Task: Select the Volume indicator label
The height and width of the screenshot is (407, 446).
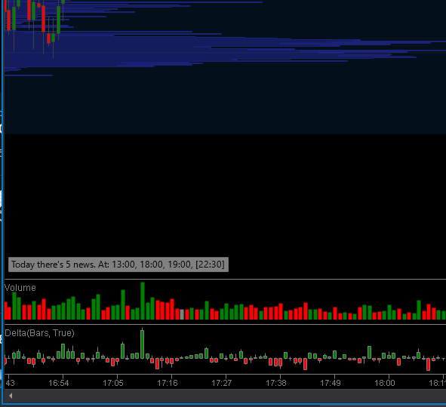Action: click(20, 288)
